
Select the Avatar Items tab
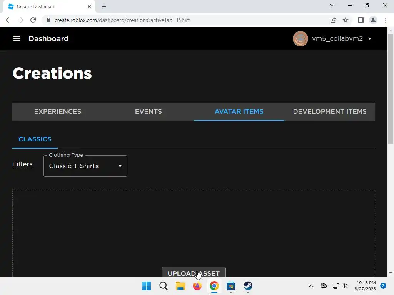pos(239,112)
